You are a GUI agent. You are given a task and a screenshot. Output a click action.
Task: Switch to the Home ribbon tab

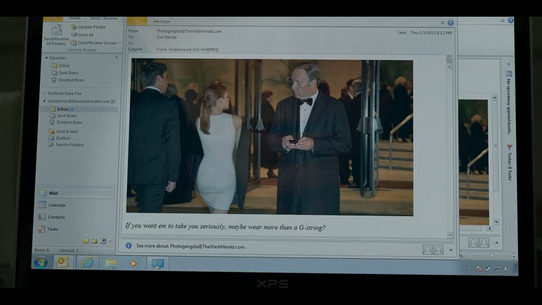pos(75,18)
